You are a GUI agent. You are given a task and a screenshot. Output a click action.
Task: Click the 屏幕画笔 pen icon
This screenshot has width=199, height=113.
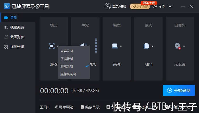[x=56, y=107]
